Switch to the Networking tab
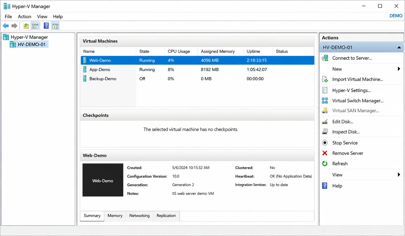Screen dimensions: 405x236 click(139, 216)
